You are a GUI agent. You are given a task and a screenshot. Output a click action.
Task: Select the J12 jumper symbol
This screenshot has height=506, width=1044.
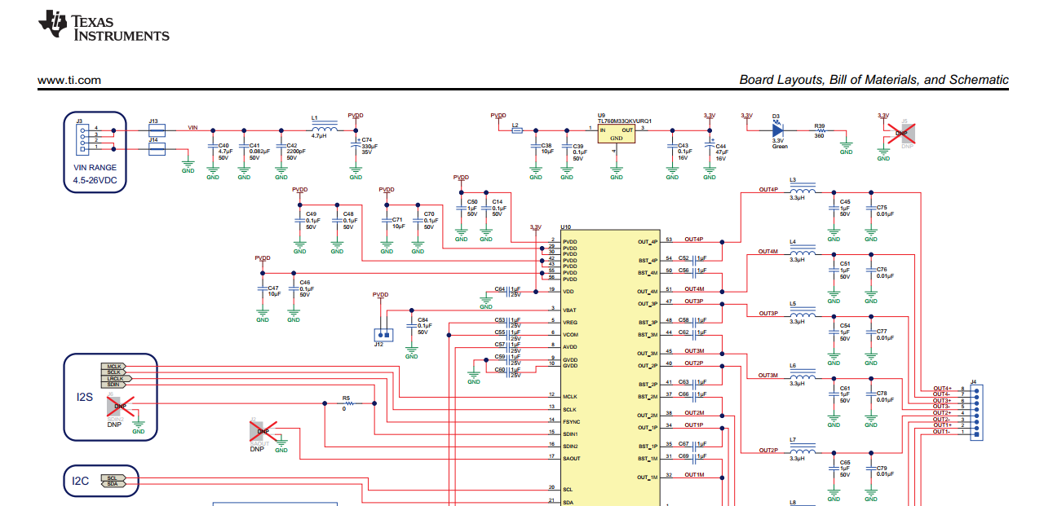(x=382, y=333)
